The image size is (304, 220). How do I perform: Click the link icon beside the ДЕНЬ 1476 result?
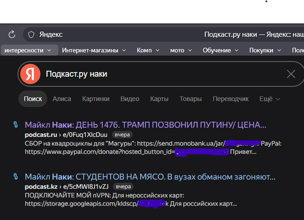click(x=15, y=124)
